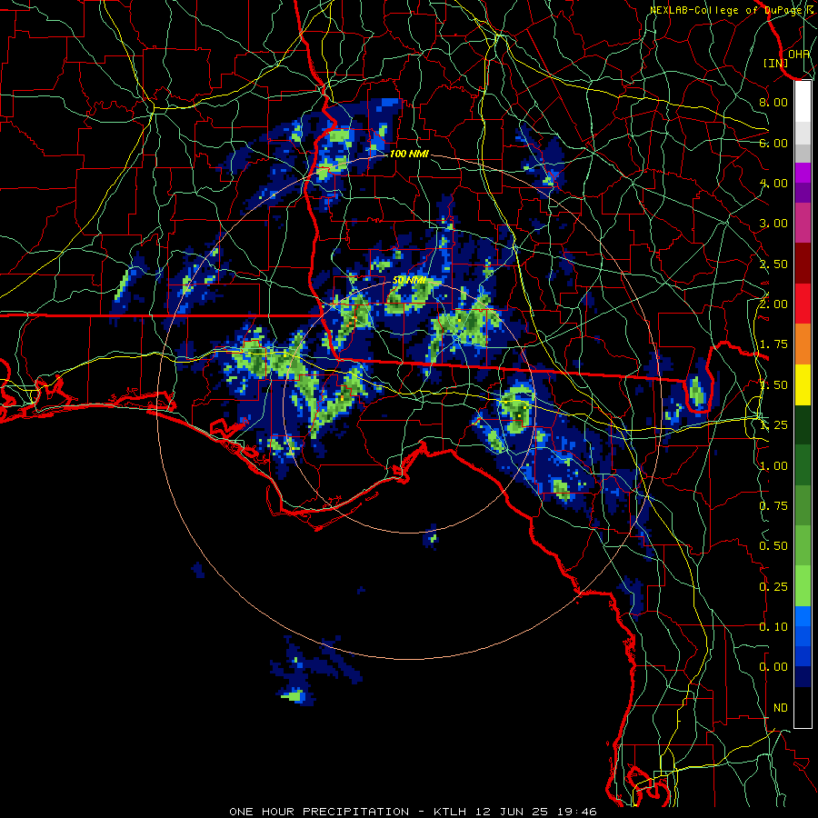
Task: Click the 8.00 legend value
Action: [773, 102]
